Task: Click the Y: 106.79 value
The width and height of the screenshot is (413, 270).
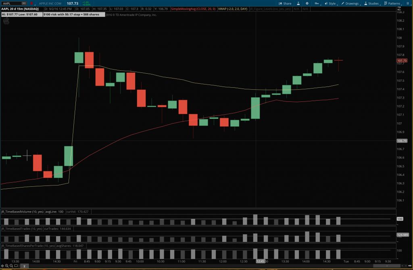Action: [161, 9]
